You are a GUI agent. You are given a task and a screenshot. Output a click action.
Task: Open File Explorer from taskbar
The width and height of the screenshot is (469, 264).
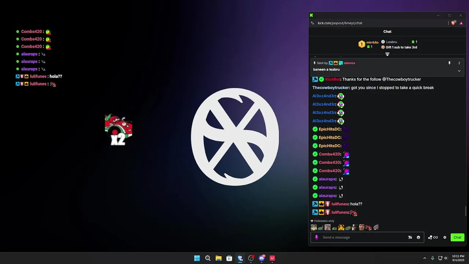point(218,258)
